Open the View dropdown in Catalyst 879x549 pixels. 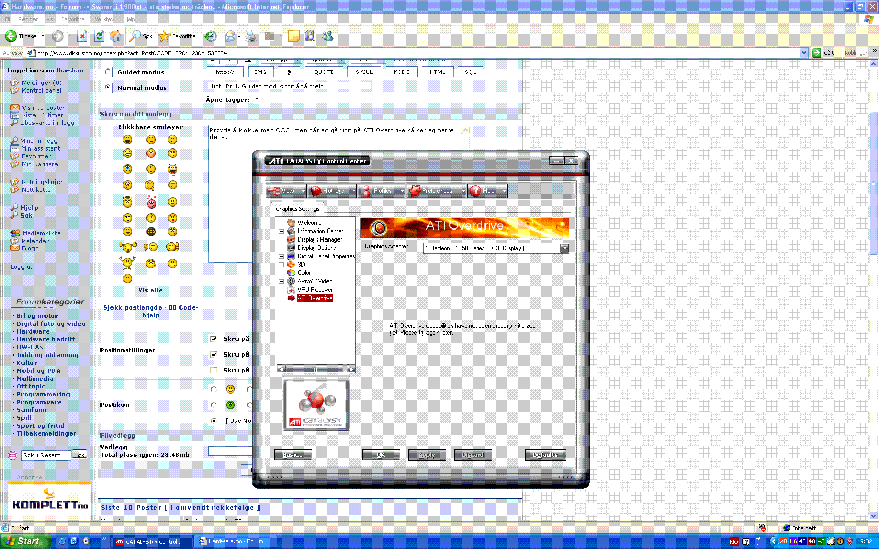pos(286,191)
